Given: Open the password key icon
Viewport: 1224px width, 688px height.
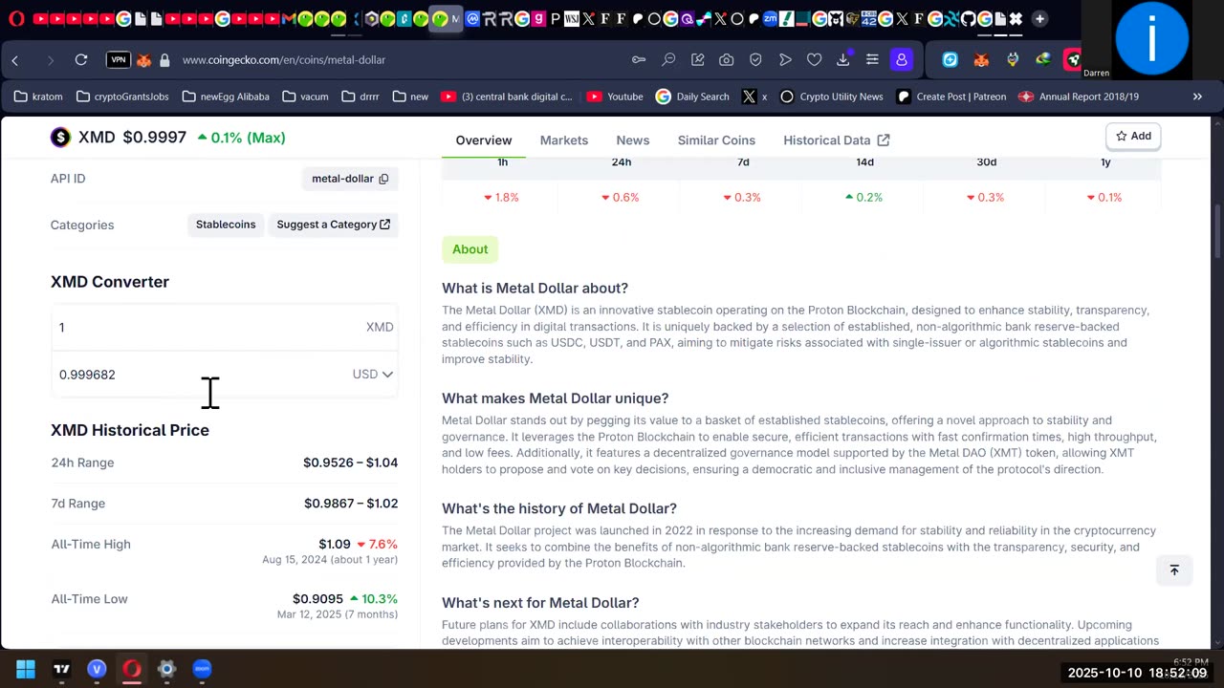Looking at the screenshot, I should coord(639,60).
